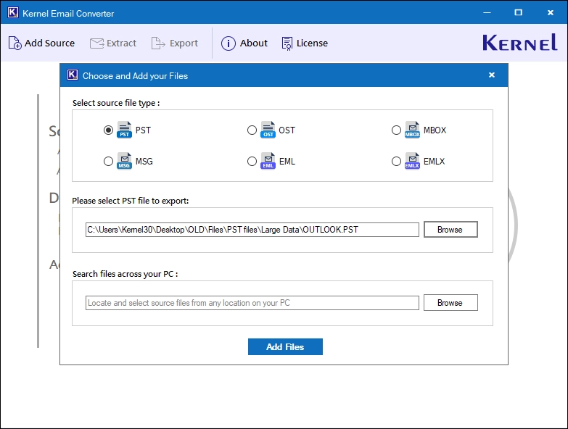Browse to search files across your PC
The height and width of the screenshot is (429, 568).
coord(450,303)
